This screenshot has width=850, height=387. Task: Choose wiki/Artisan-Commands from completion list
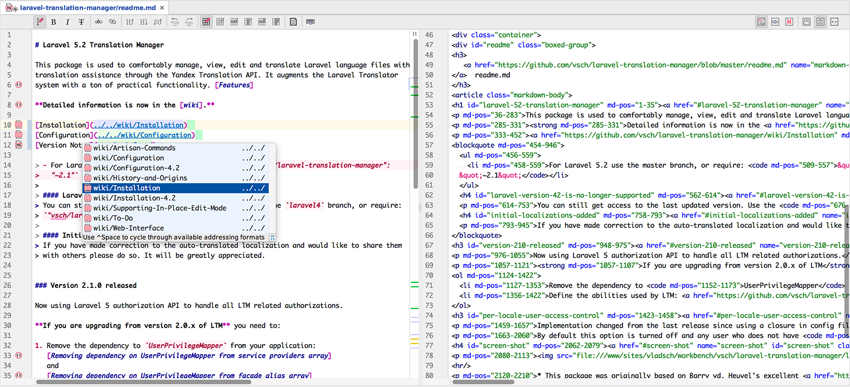tap(176, 148)
